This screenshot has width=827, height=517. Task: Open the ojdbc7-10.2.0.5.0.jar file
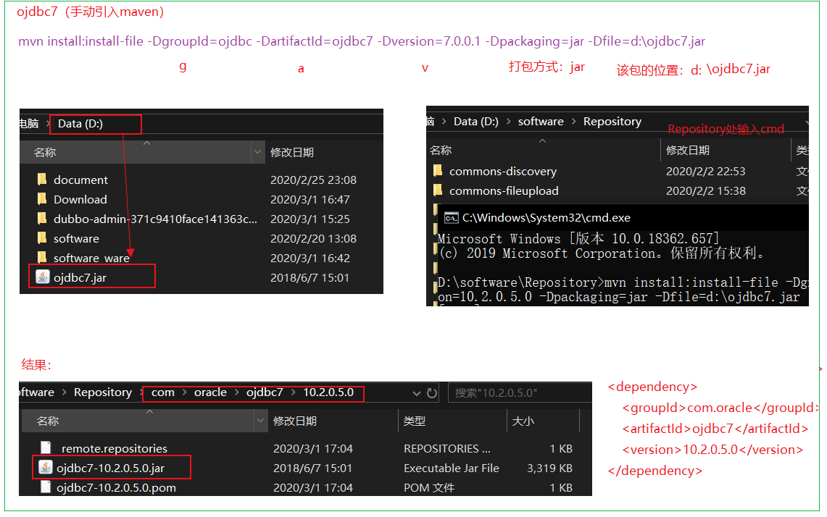pos(110,468)
